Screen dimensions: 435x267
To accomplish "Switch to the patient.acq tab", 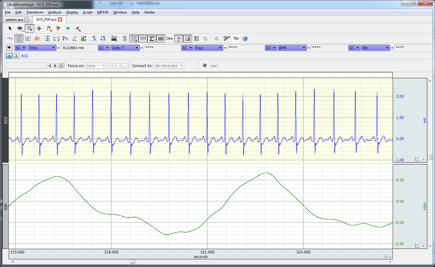I will click(x=15, y=19).
